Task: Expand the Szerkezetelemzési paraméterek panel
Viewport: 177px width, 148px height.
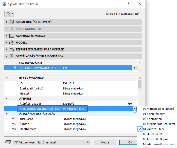Action: [6, 49]
